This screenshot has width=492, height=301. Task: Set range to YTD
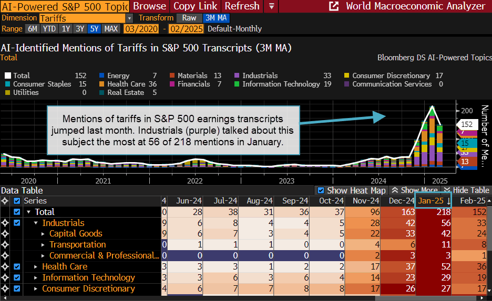(x=49, y=29)
